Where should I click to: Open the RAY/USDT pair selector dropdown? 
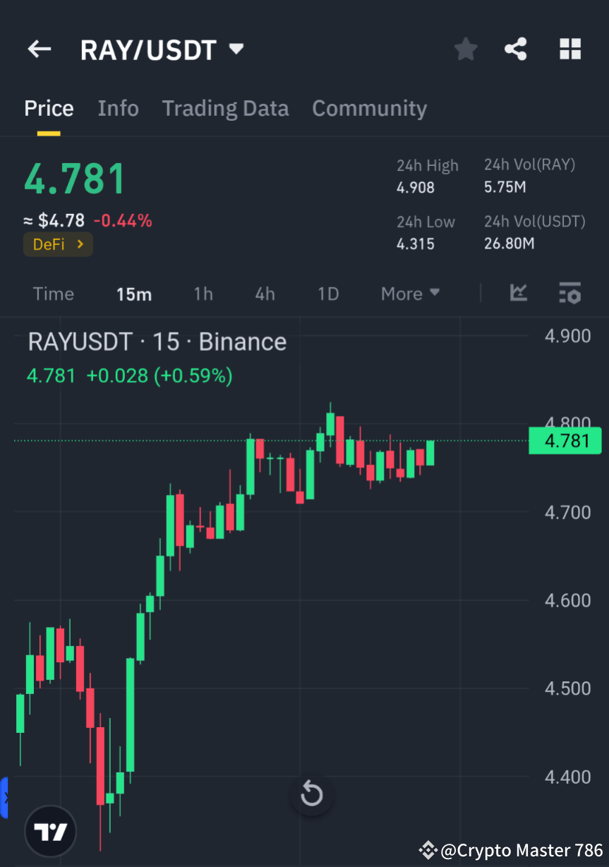(x=236, y=48)
